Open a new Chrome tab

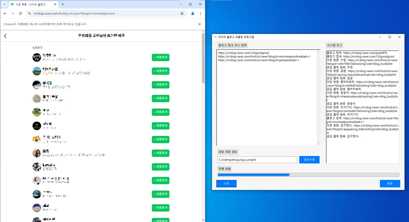click(63, 4)
